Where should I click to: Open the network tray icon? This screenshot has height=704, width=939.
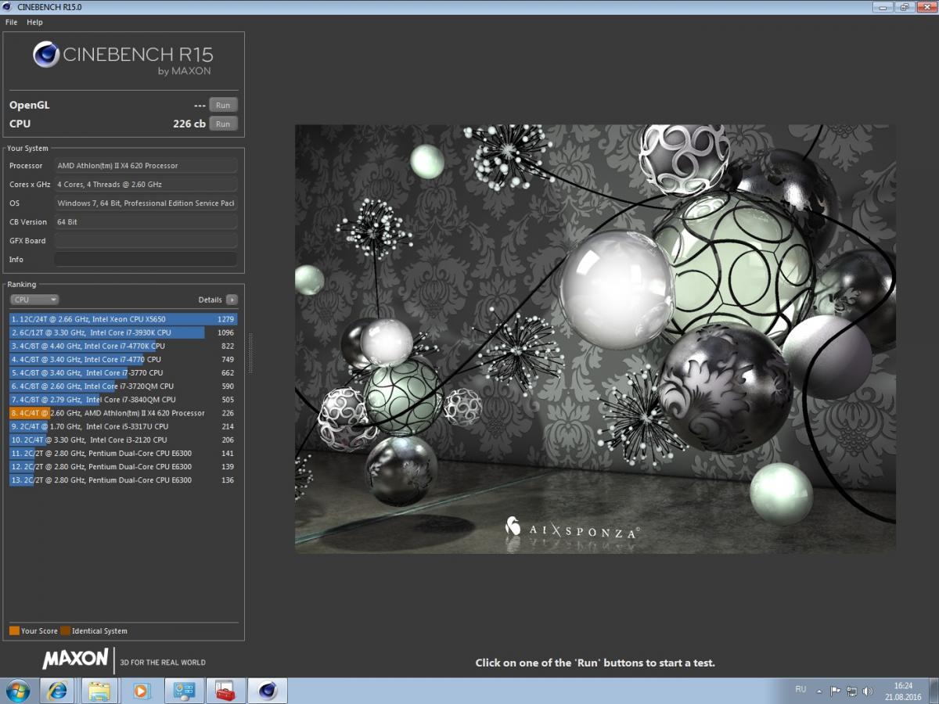pyautogui.click(x=851, y=691)
